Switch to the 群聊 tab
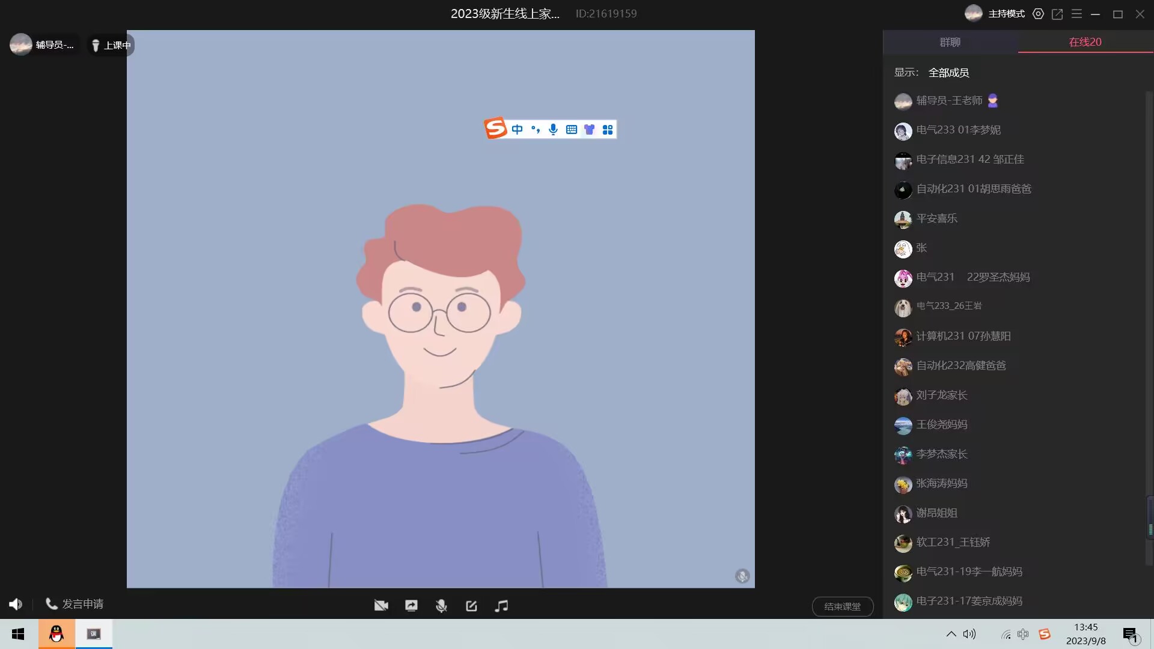This screenshot has width=1154, height=649. tap(950, 42)
